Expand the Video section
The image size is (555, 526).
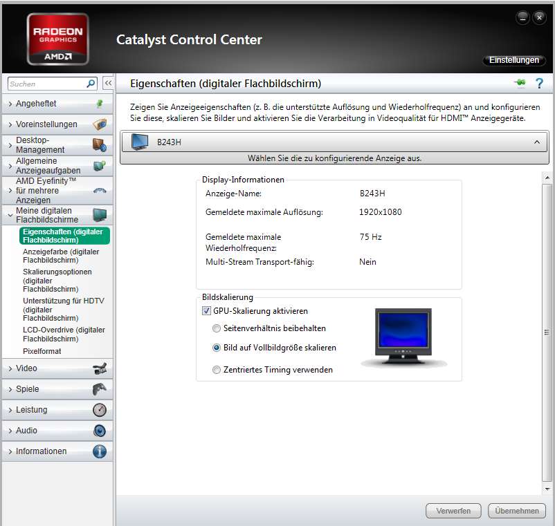pos(57,368)
